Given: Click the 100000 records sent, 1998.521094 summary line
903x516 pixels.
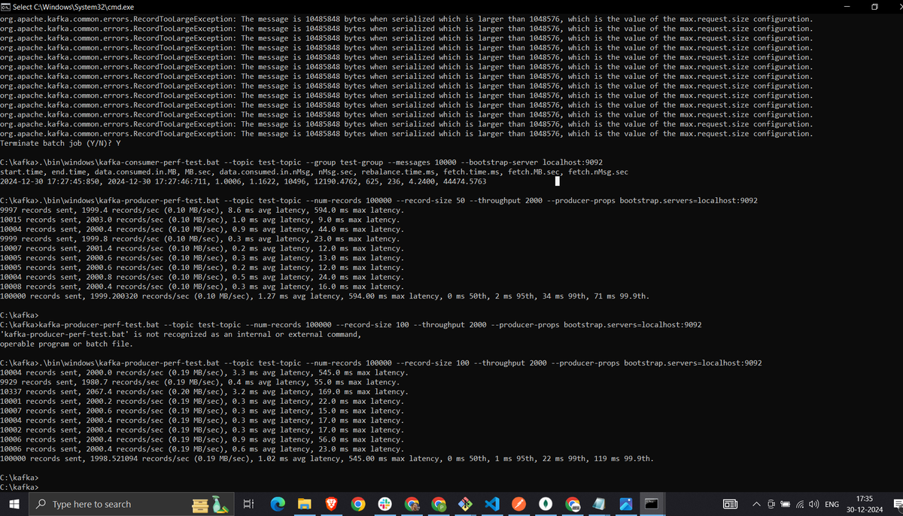Looking at the screenshot, I should pyautogui.click(x=327, y=458).
